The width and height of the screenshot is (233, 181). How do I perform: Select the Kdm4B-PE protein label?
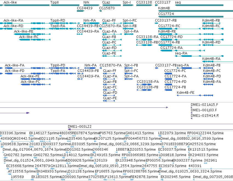coord(185,93)
